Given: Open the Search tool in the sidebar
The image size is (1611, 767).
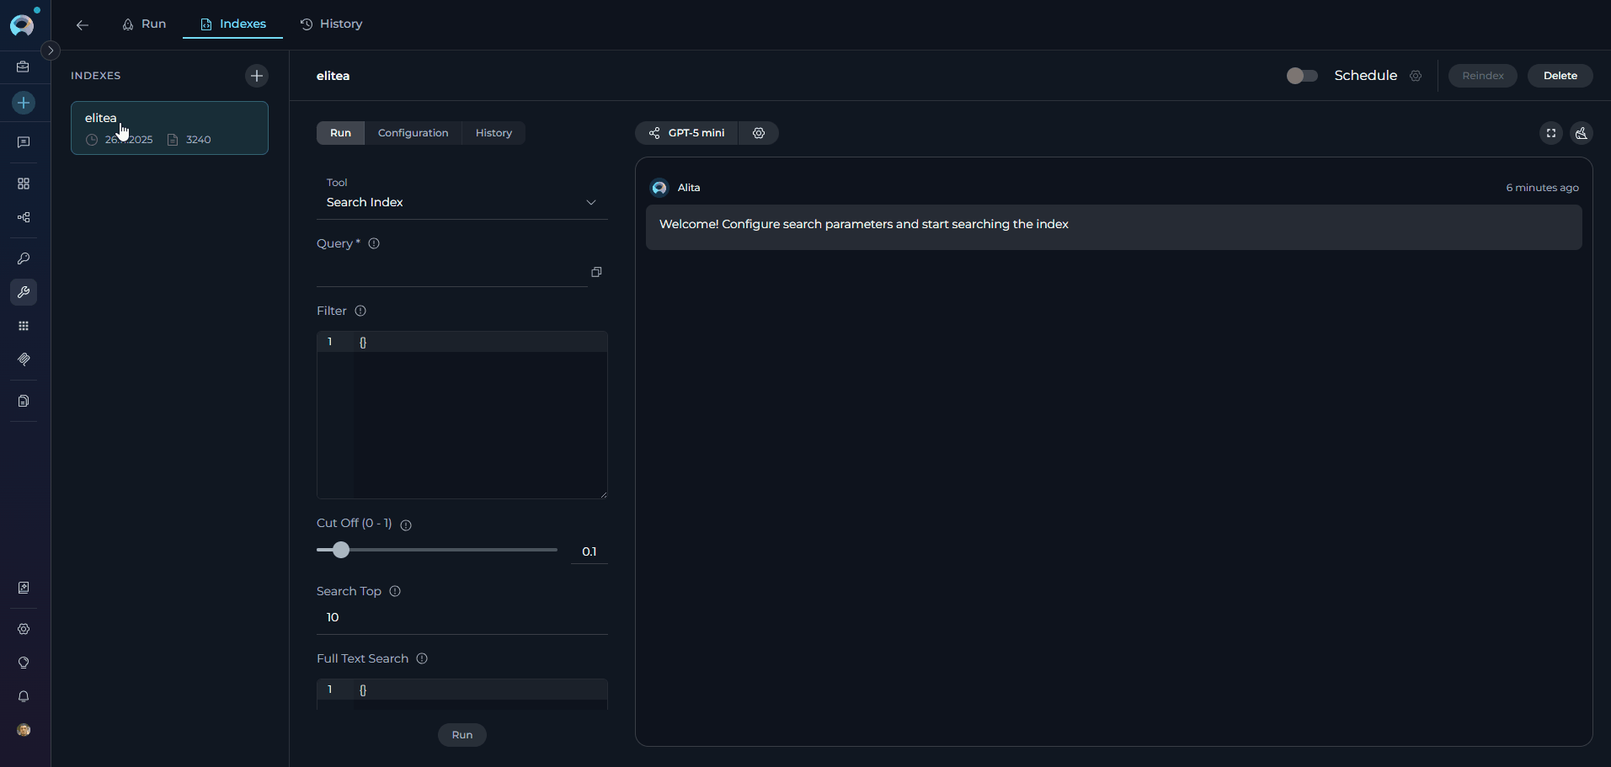Looking at the screenshot, I should point(23,258).
